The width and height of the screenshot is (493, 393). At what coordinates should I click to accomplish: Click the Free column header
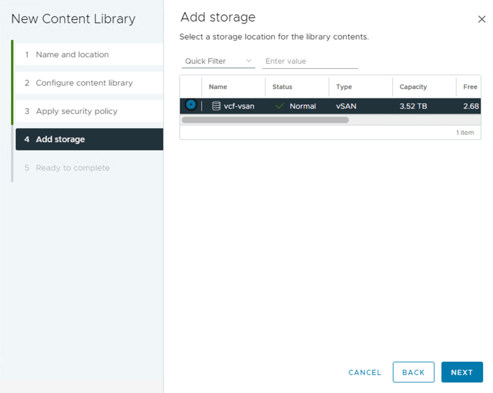point(470,87)
